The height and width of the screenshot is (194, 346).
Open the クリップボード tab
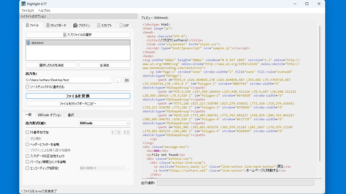[56, 26]
